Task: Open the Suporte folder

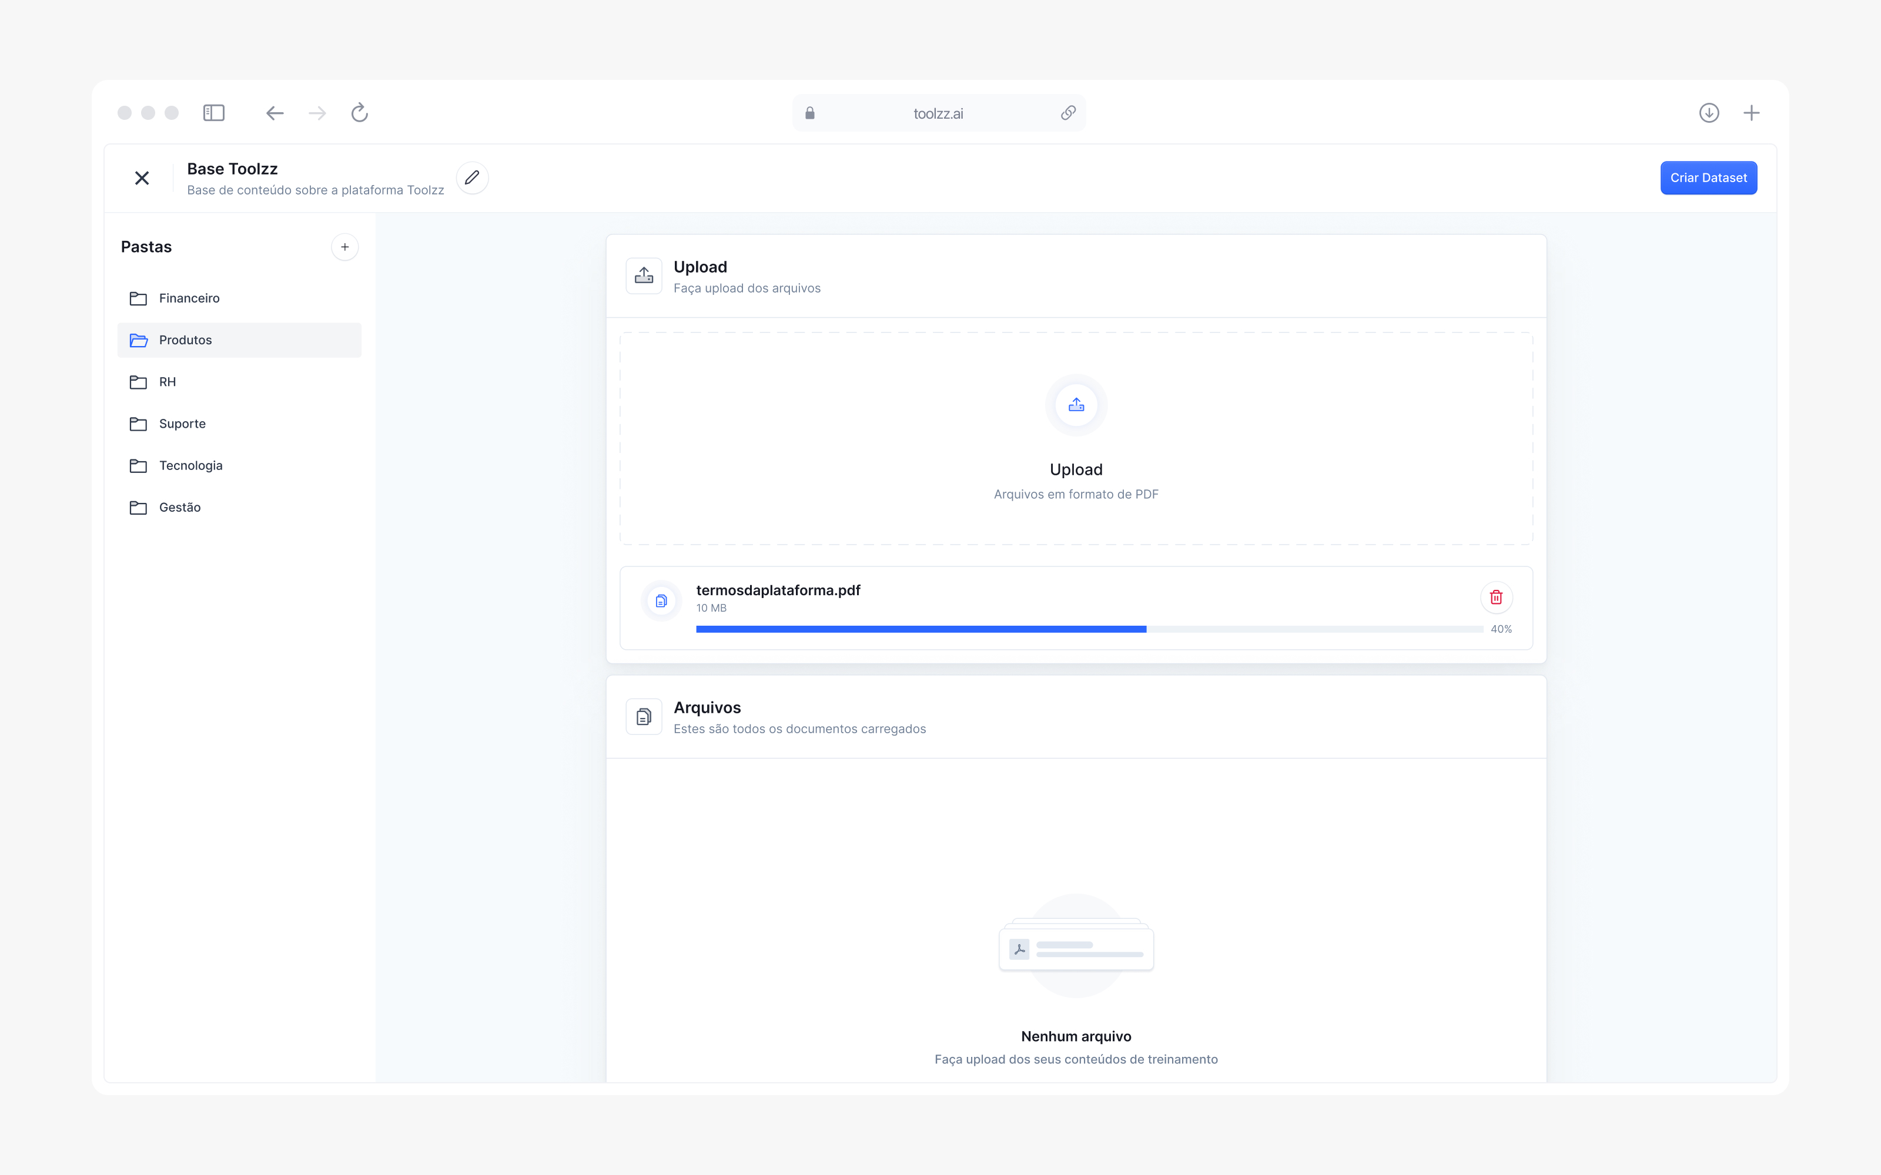Action: [182, 424]
